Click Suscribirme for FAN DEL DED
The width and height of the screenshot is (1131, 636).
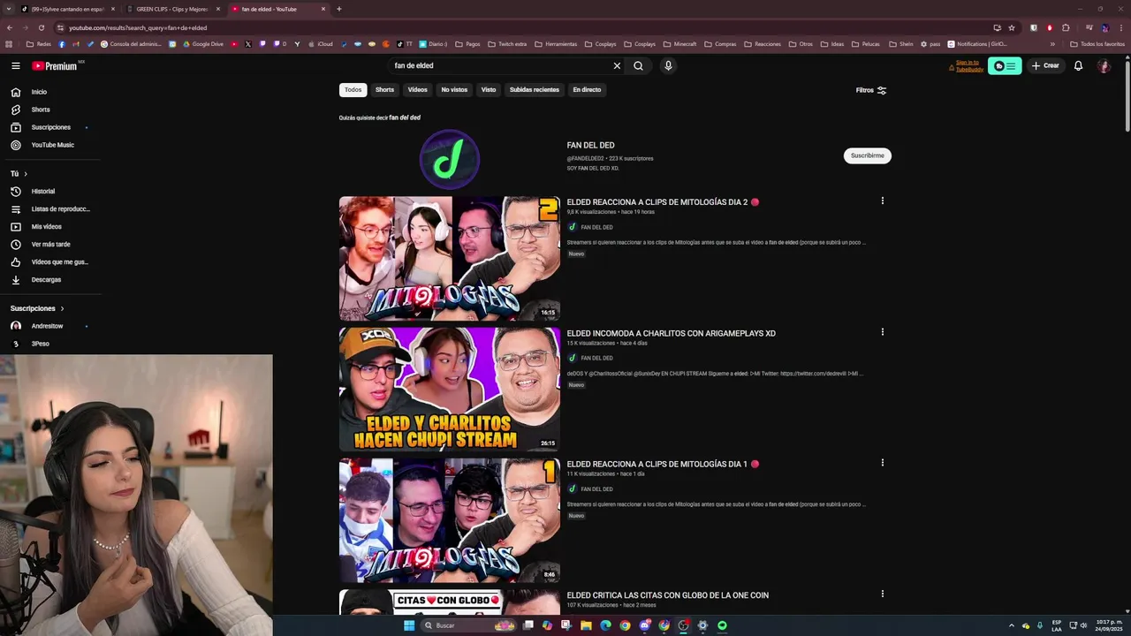click(867, 155)
